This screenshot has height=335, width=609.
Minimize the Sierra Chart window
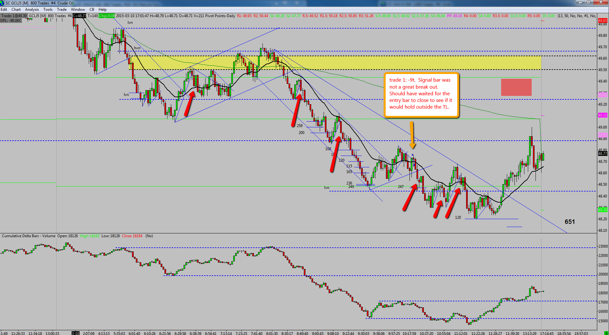580,3
